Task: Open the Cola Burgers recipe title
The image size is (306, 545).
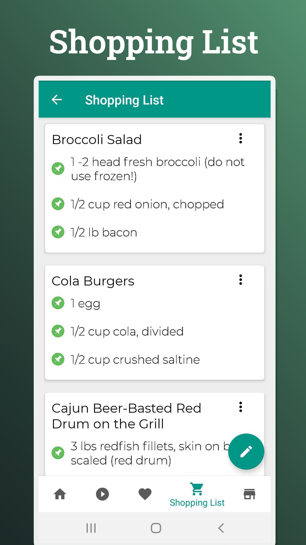Action: click(93, 281)
